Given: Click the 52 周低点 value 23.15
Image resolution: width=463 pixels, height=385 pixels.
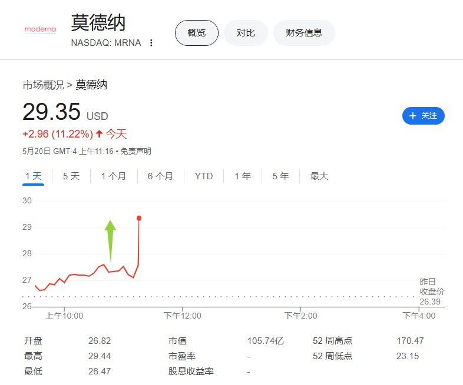Looking at the screenshot, I should point(408,356).
